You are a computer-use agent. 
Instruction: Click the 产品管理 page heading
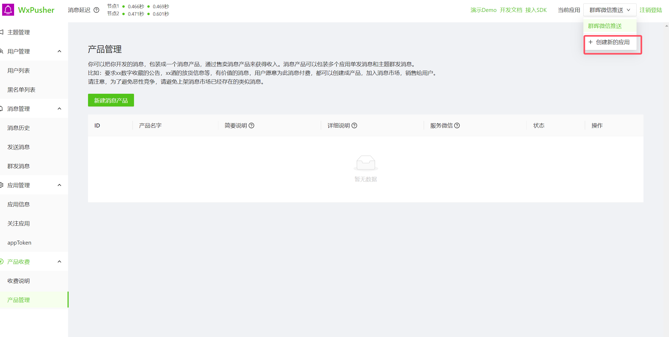click(105, 49)
